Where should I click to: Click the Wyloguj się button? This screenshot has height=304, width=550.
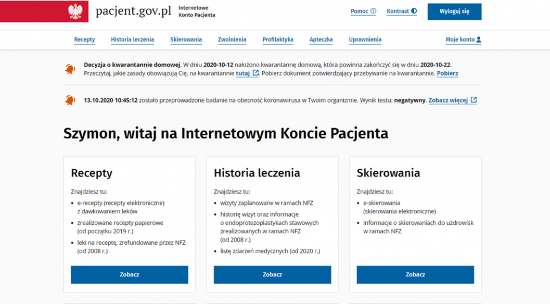coord(454,11)
